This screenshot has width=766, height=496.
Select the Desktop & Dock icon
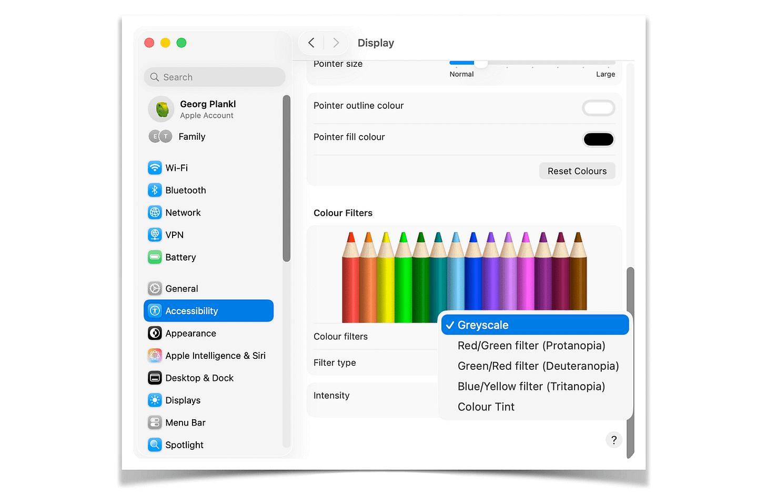155,378
